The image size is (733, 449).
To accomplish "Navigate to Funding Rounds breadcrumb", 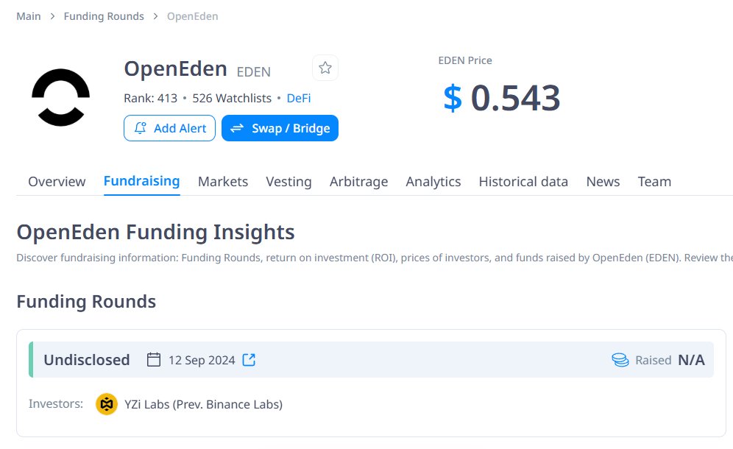I will tap(104, 16).
